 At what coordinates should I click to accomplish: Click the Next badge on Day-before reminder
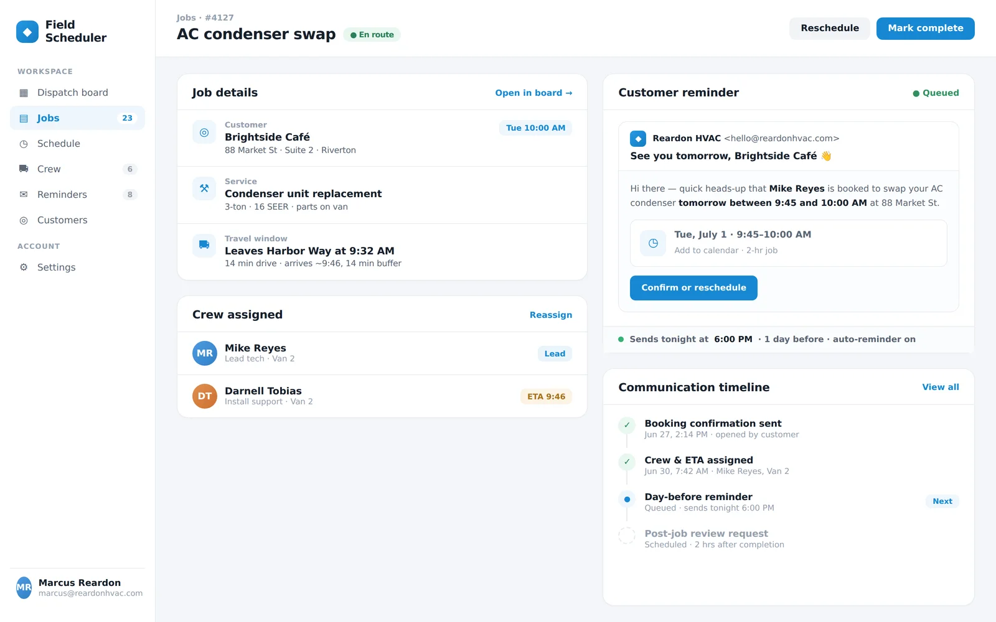click(942, 501)
